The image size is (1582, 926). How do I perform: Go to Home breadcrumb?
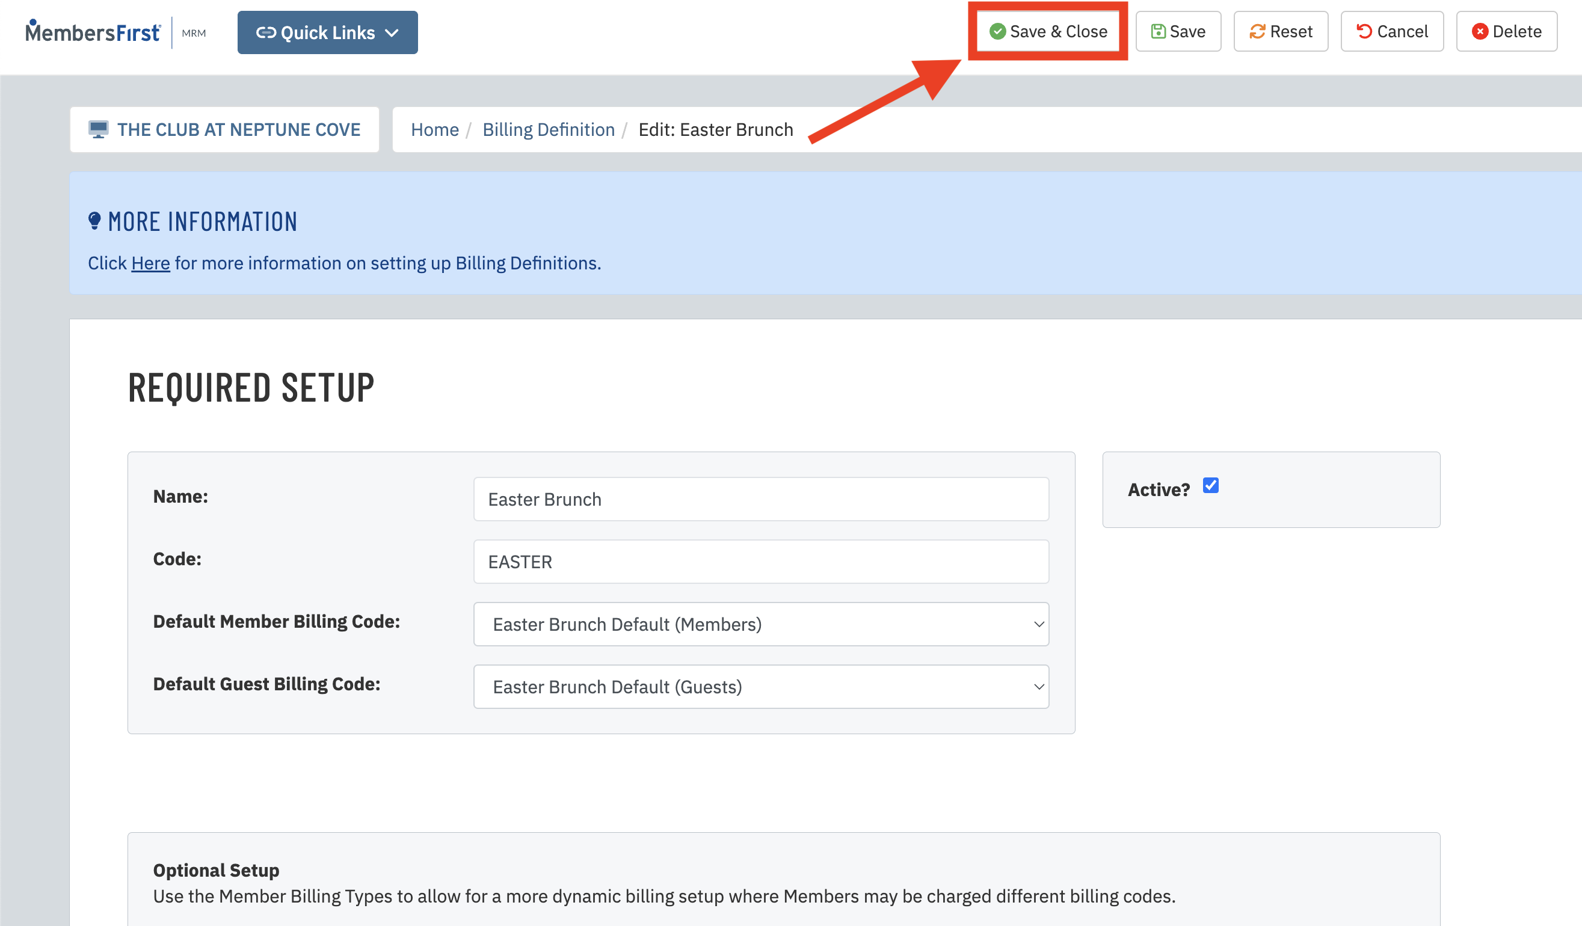pos(434,129)
